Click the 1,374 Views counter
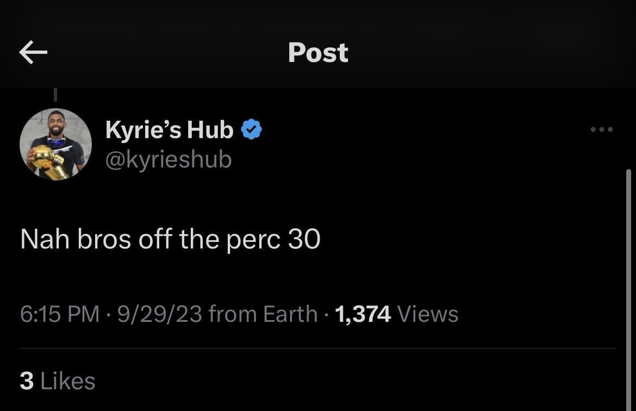The image size is (636, 411). 396,313
